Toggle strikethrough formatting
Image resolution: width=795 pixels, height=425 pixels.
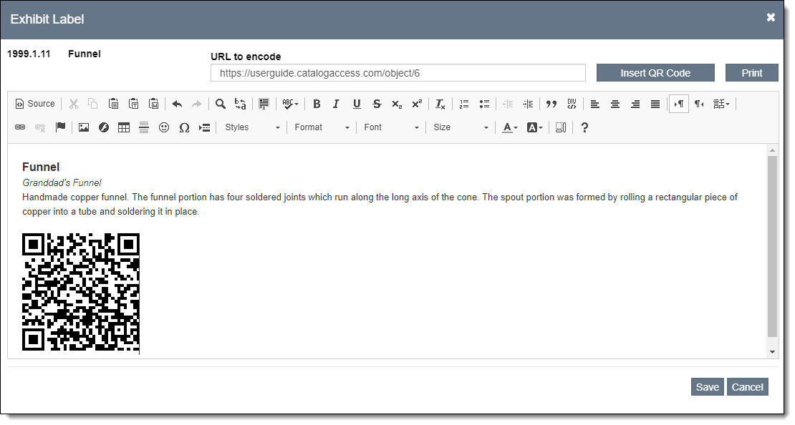point(377,104)
